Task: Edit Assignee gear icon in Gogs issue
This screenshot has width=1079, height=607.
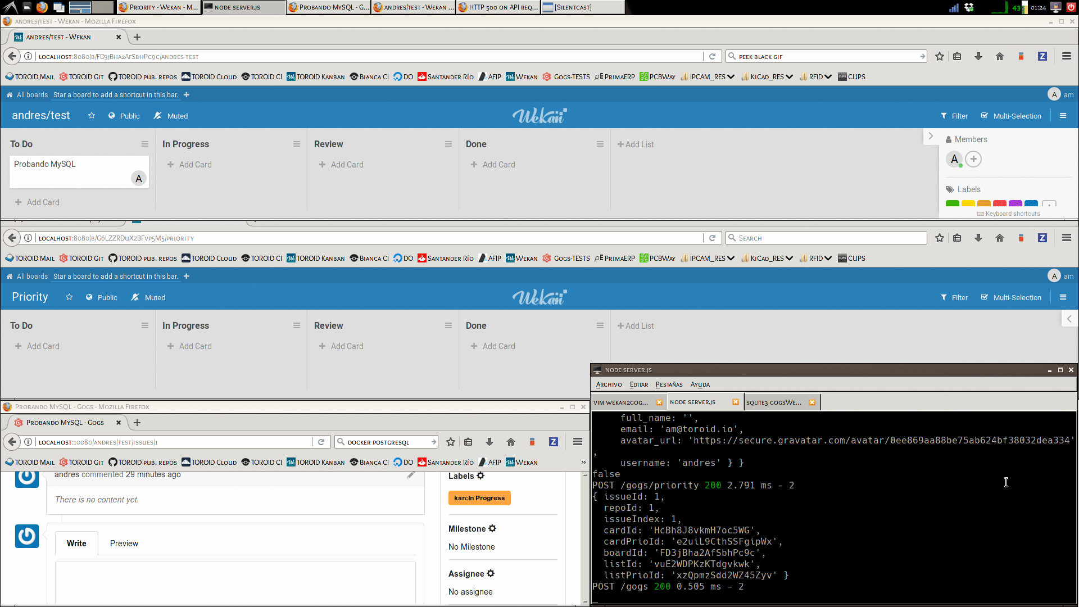Action: 491,574
